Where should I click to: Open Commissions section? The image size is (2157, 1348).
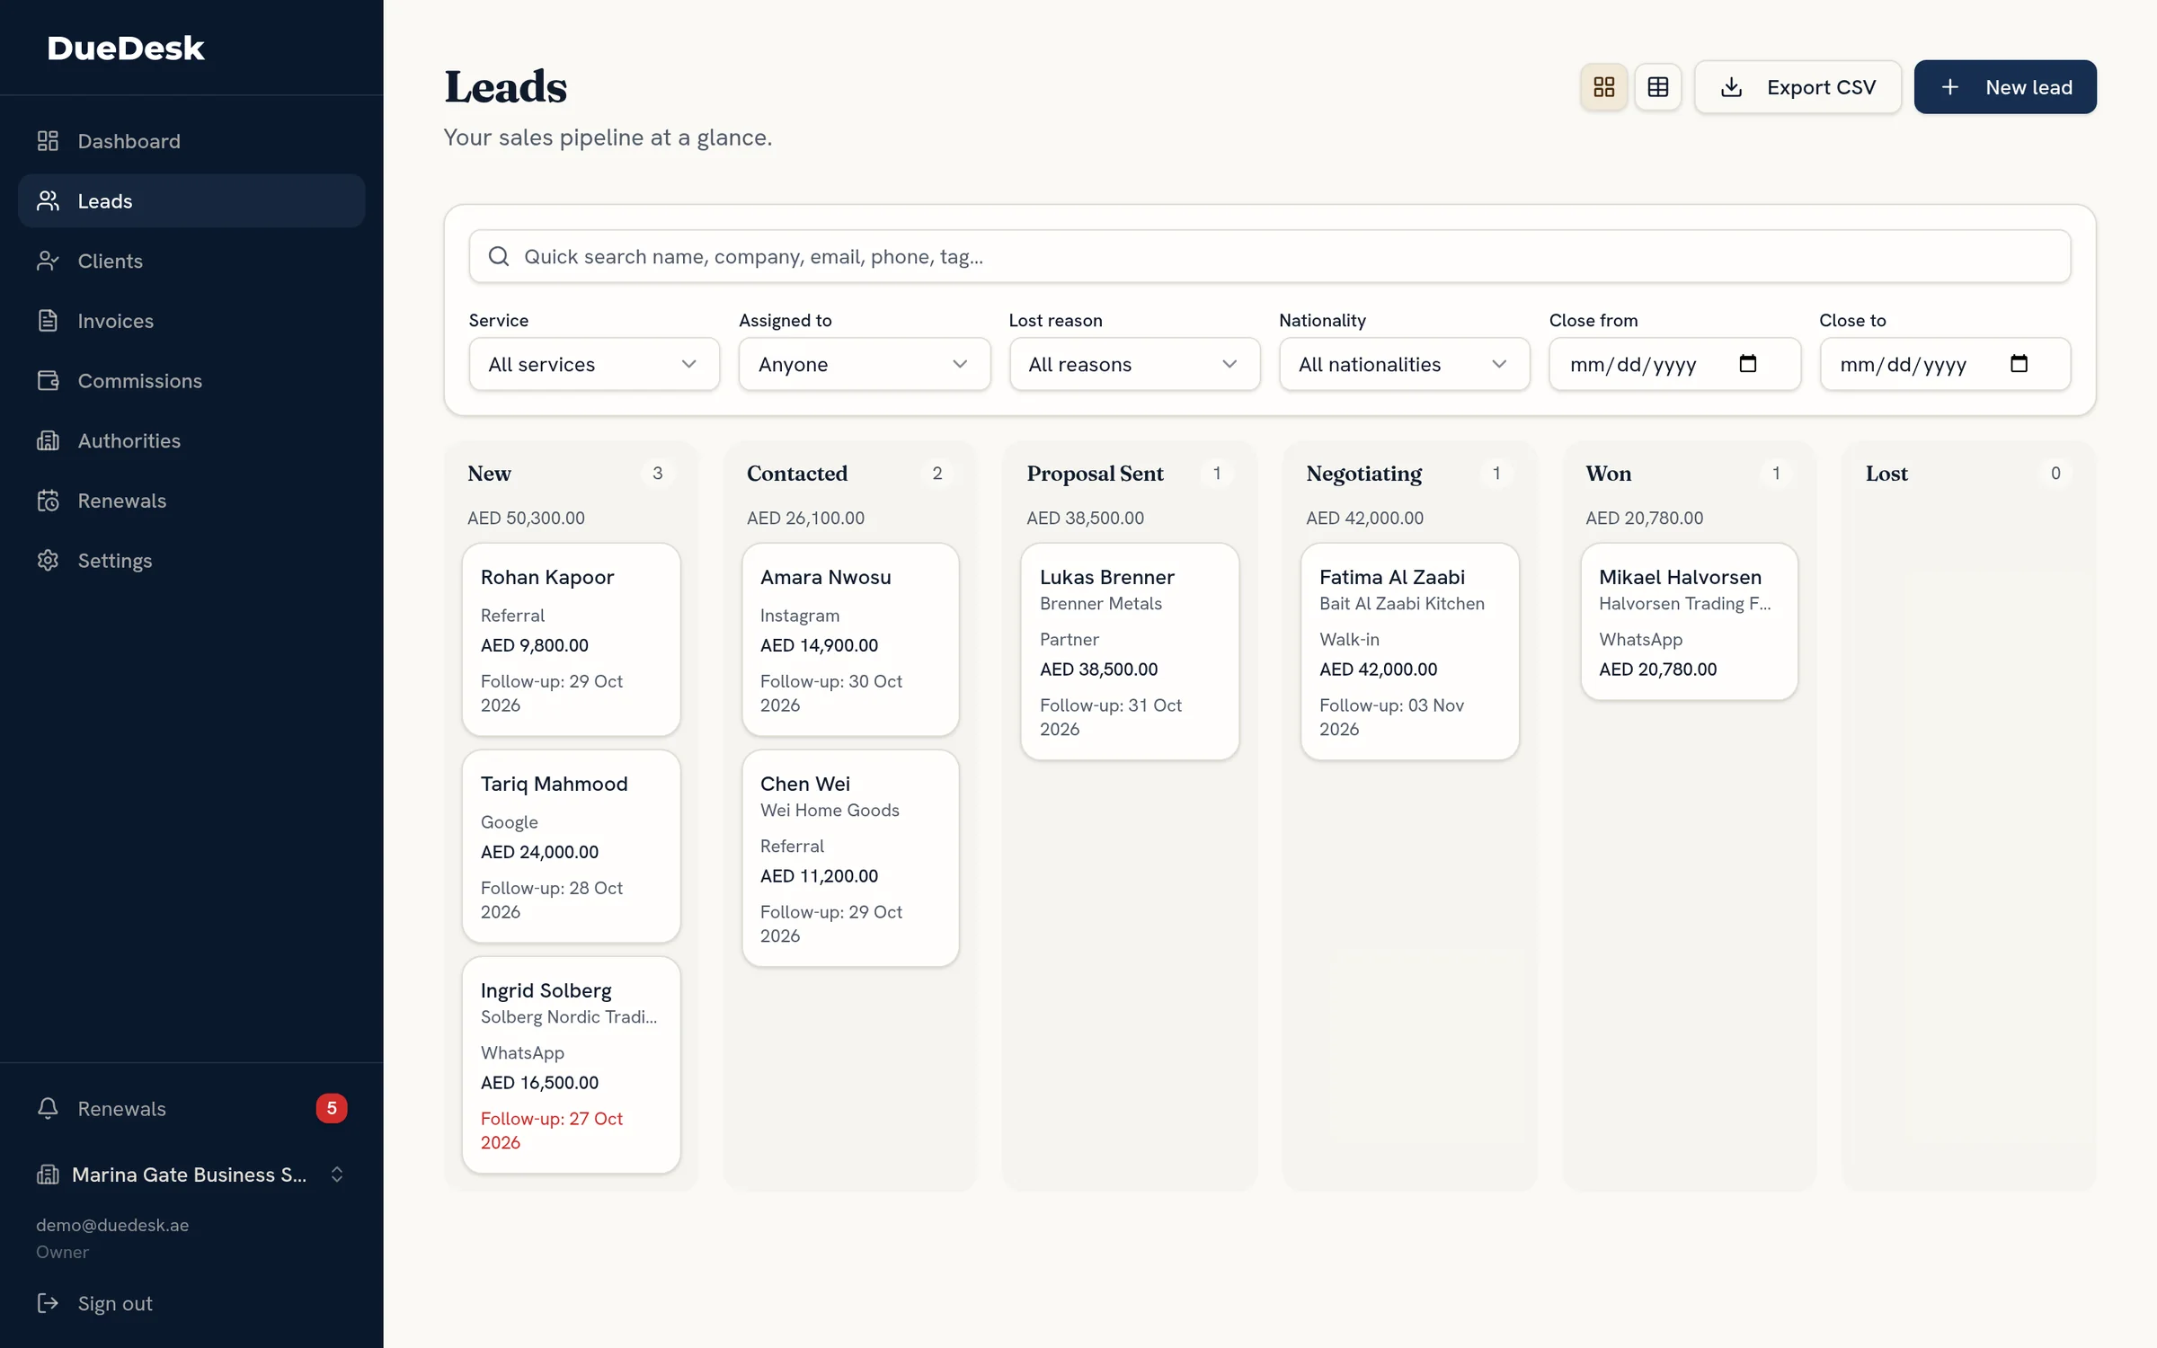(191, 381)
